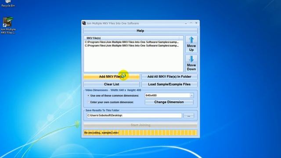Select 'Enter your own custom dimension' radio
The width and height of the screenshot is (281, 158).
88,102
